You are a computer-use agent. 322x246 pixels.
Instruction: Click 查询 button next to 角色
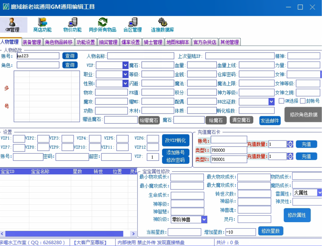click(x=70, y=65)
